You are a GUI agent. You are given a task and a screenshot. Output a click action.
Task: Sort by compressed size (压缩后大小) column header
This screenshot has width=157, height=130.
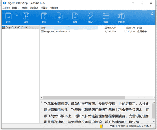tap(107, 27)
